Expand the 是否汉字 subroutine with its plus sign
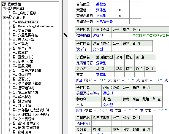Viewport: 169px width, 134px height. [x=70, y=35]
